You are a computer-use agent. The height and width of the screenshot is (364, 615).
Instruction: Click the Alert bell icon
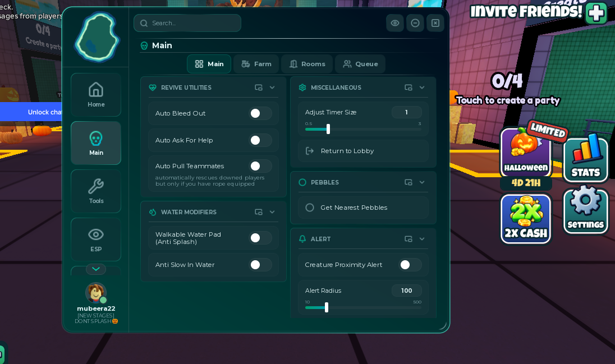(302, 239)
